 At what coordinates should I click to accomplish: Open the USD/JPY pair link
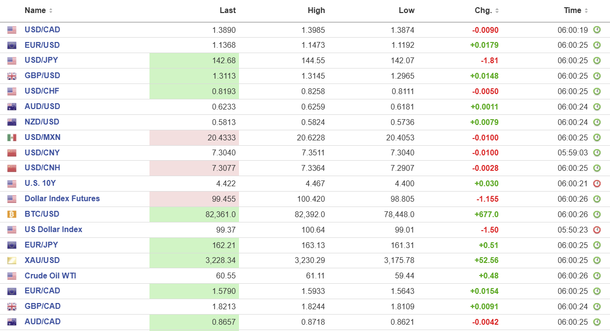(x=41, y=60)
